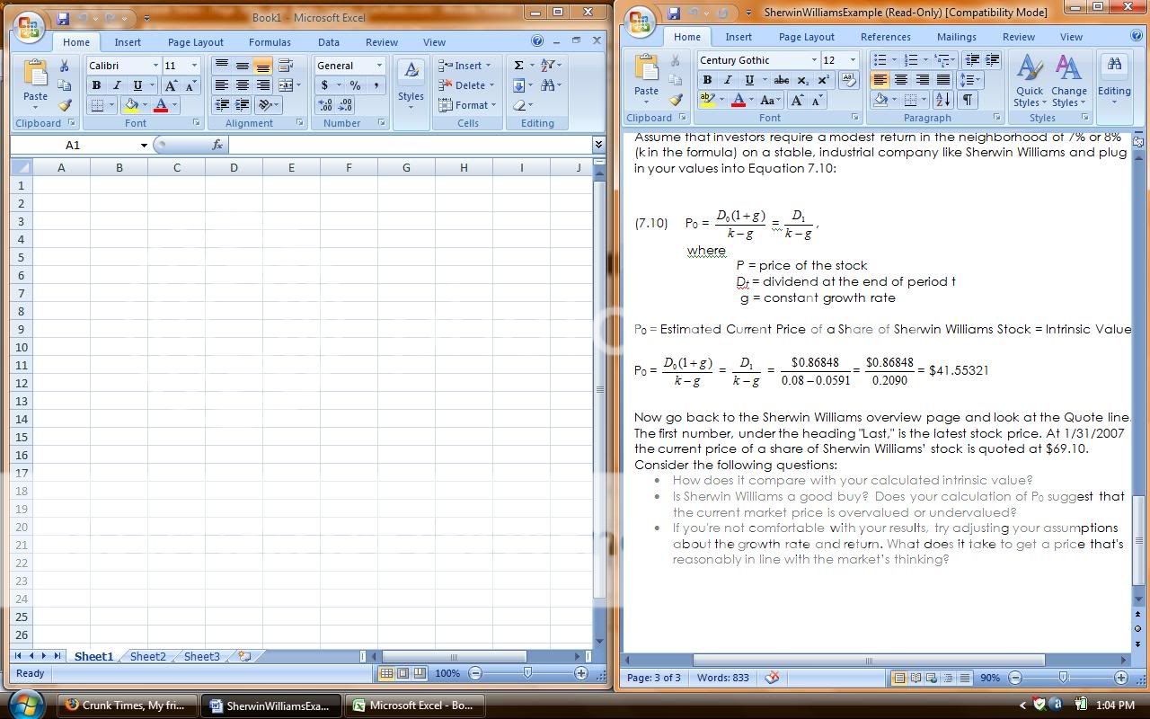This screenshot has width=1150, height=719.
Task: Click Excel's Decrease Indent icon
Action: tap(221, 105)
